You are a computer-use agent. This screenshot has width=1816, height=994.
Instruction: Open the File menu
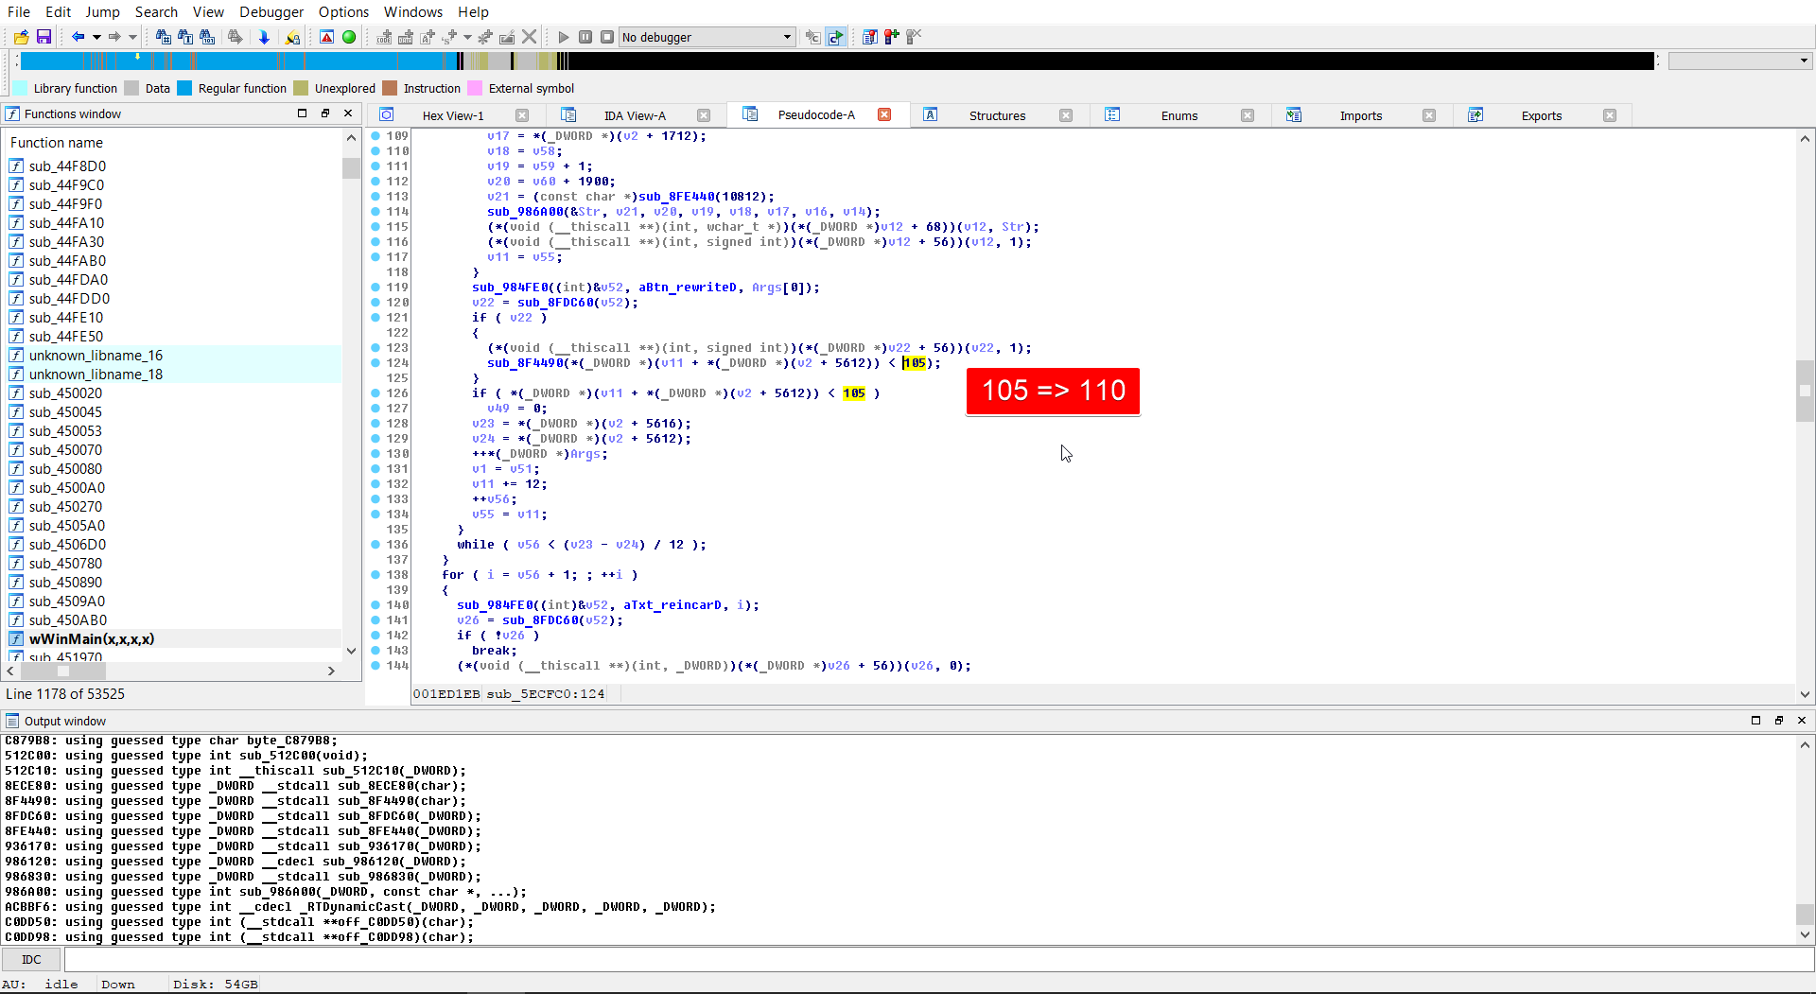pyautogui.click(x=19, y=11)
